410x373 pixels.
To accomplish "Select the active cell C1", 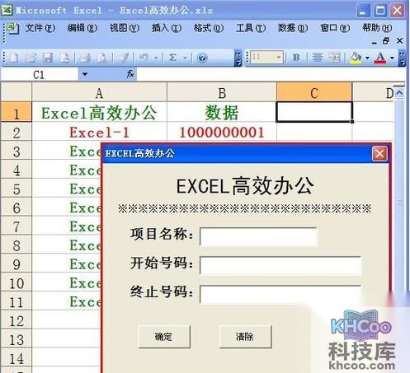I will tap(314, 112).
